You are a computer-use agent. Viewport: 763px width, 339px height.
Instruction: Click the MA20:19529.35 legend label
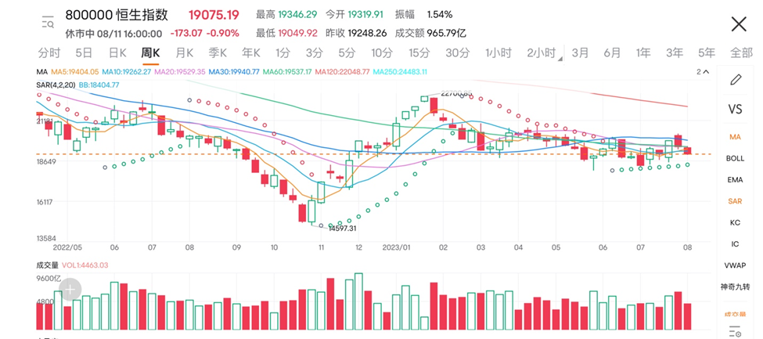[x=180, y=71]
